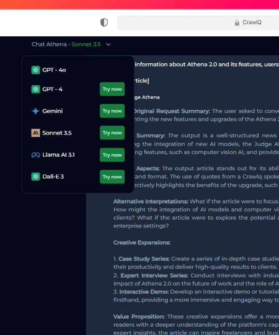The width and height of the screenshot is (279, 335).
Task: Click the Interactive Demo item
Action: (x=144, y=292)
